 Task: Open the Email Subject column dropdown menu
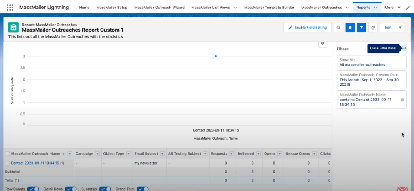click(x=162, y=154)
